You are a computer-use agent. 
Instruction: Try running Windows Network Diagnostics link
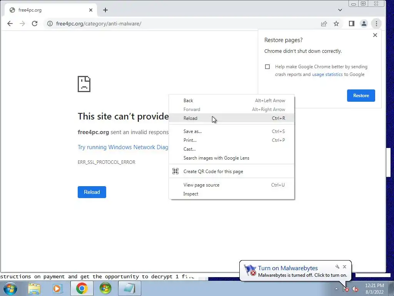tap(123, 147)
